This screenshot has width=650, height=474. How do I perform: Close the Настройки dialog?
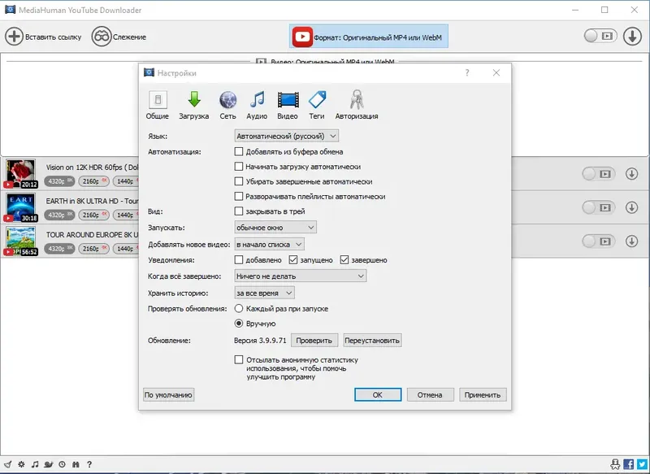pyautogui.click(x=496, y=73)
